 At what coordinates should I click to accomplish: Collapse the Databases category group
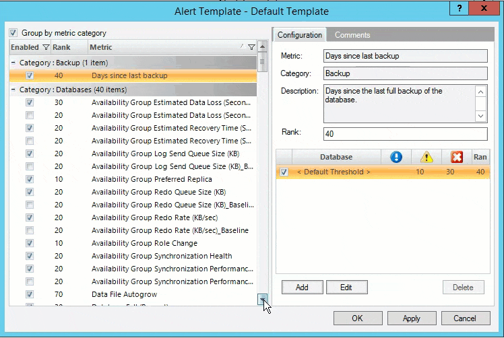(x=14, y=90)
